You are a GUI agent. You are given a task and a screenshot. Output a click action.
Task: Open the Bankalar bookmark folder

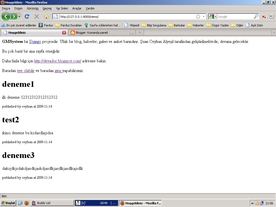tap(177, 25)
